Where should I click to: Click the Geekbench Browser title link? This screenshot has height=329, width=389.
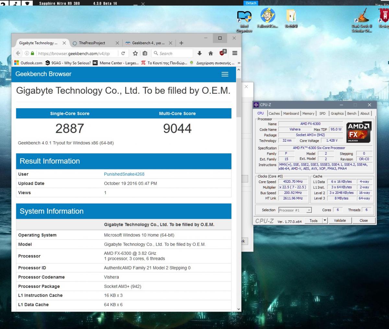pos(43,74)
